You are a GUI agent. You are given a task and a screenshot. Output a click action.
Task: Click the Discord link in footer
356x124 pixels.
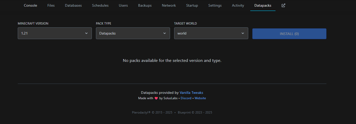tap(186, 98)
